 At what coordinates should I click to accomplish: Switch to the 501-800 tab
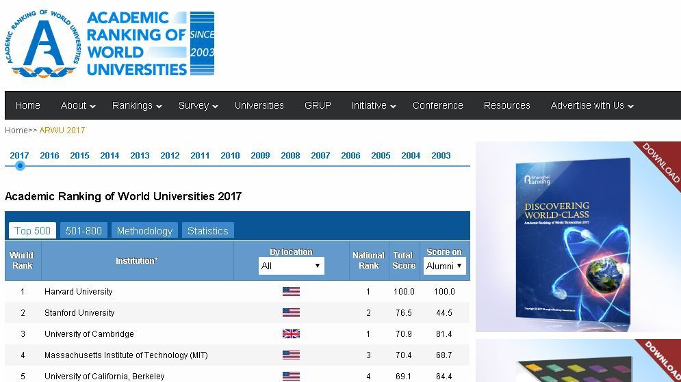(83, 231)
